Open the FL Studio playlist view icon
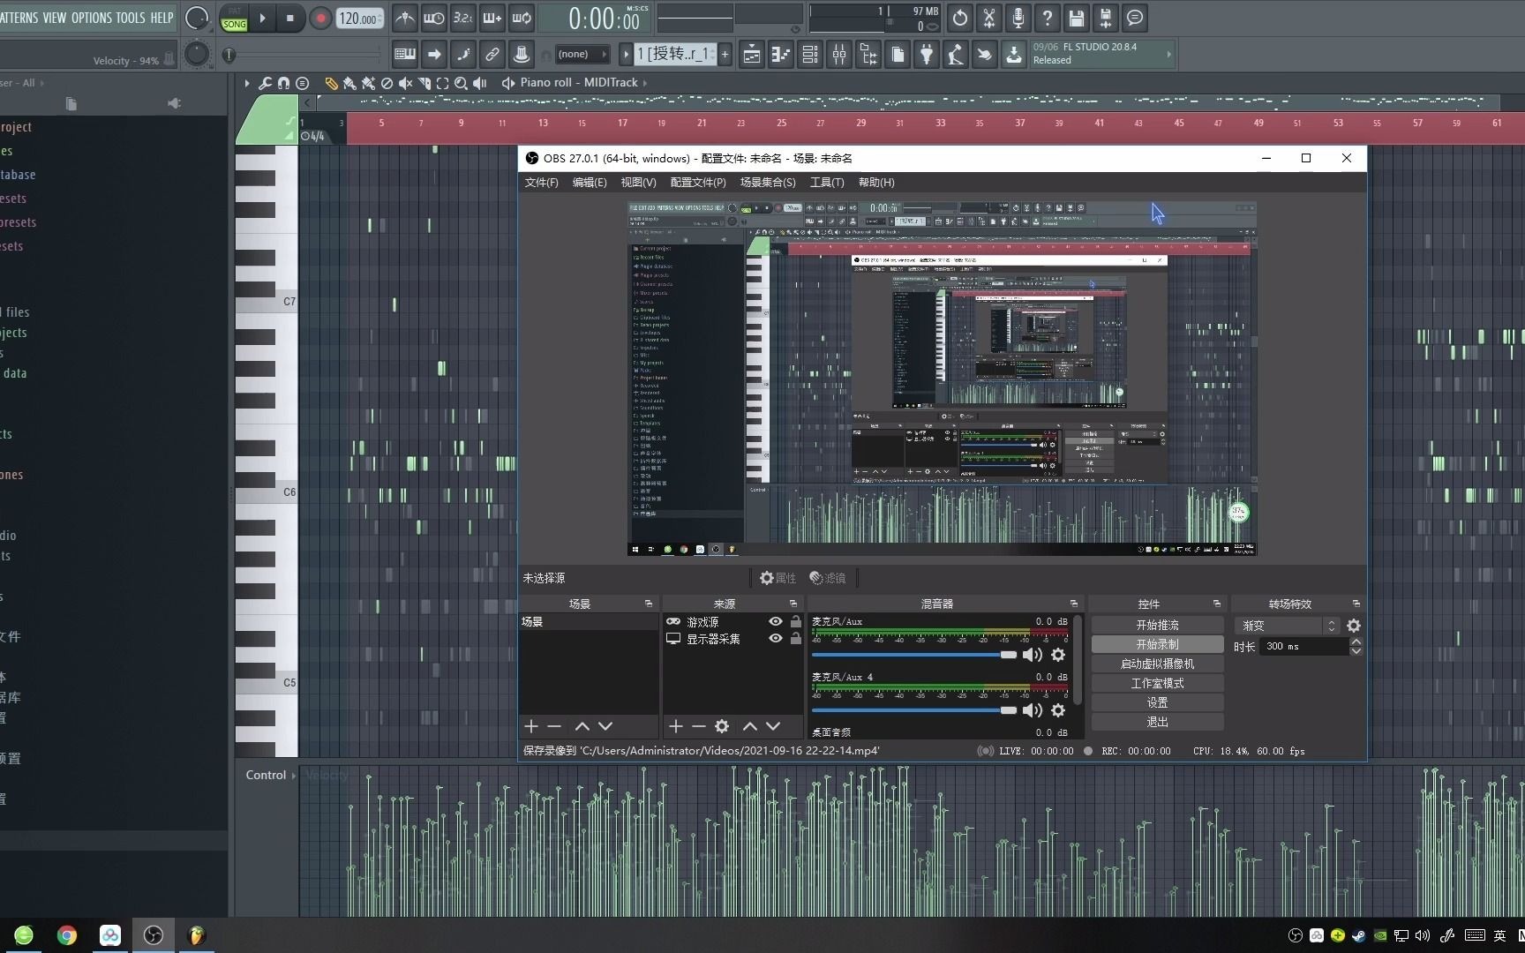1525x953 pixels. (751, 55)
